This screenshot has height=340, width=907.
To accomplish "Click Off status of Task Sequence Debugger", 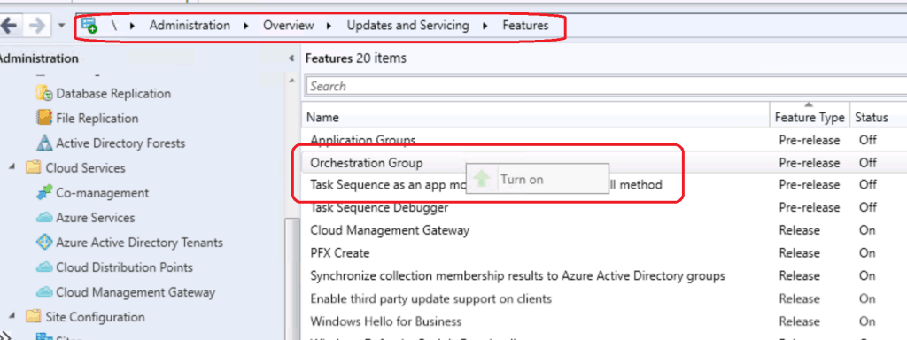I will click(868, 207).
